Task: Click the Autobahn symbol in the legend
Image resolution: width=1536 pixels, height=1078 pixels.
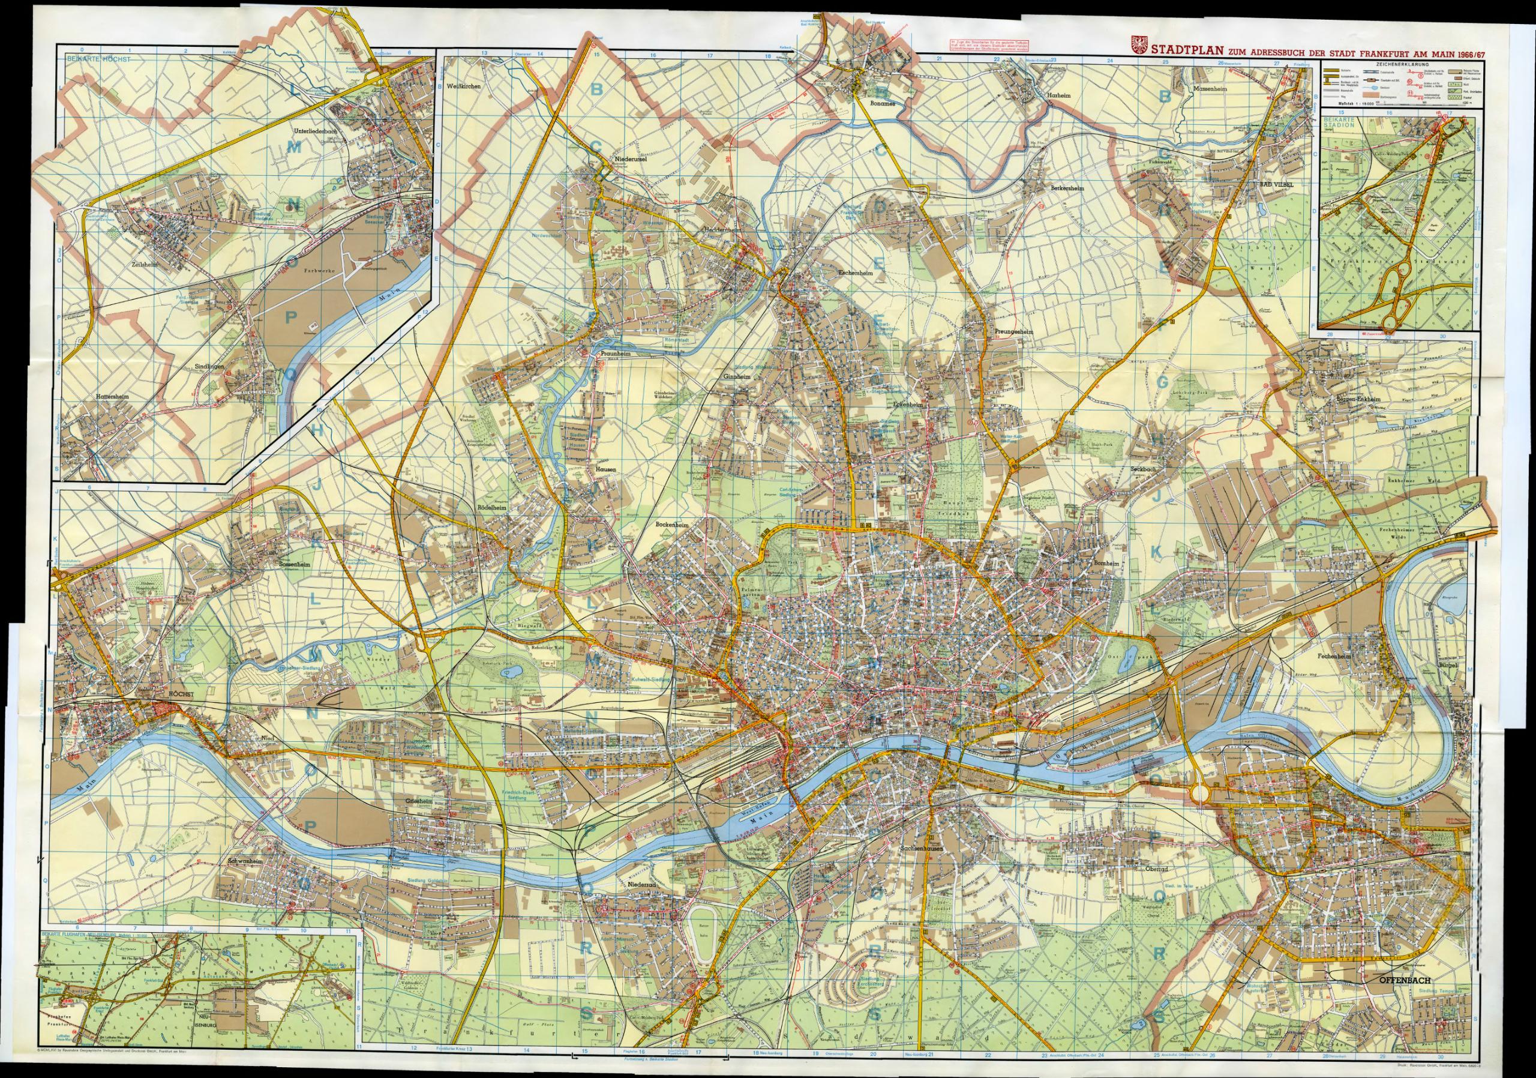Action: coord(1331,71)
